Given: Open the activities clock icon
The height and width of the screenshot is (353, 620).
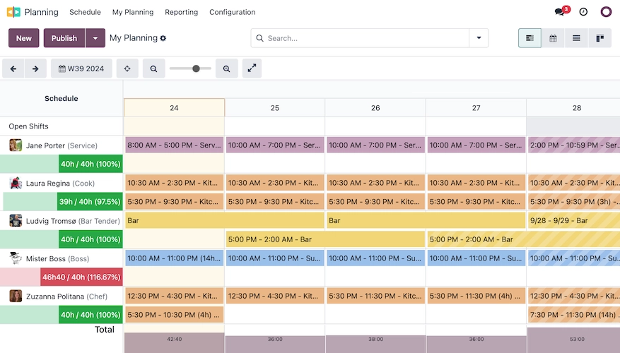Looking at the screenshot, I should coord(583,12).
